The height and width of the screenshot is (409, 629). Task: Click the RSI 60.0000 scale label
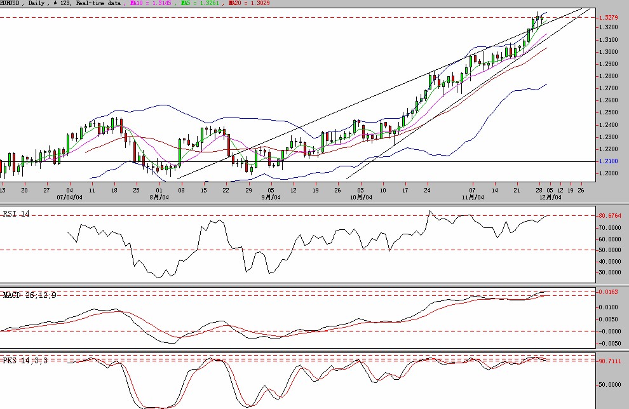pyautogui.click(x=610, y=239)
